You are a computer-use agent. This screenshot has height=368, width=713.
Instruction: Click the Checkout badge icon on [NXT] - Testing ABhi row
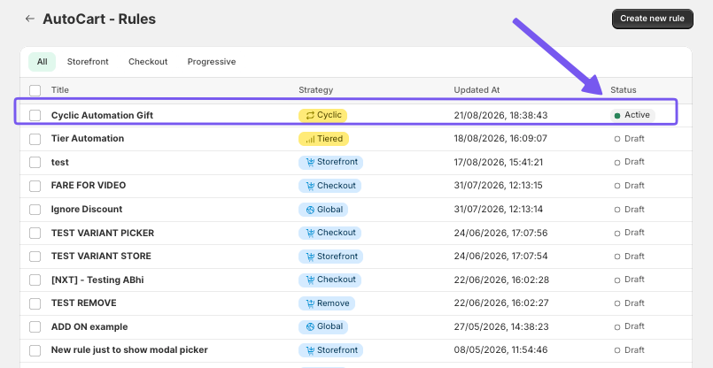(310, 280)
